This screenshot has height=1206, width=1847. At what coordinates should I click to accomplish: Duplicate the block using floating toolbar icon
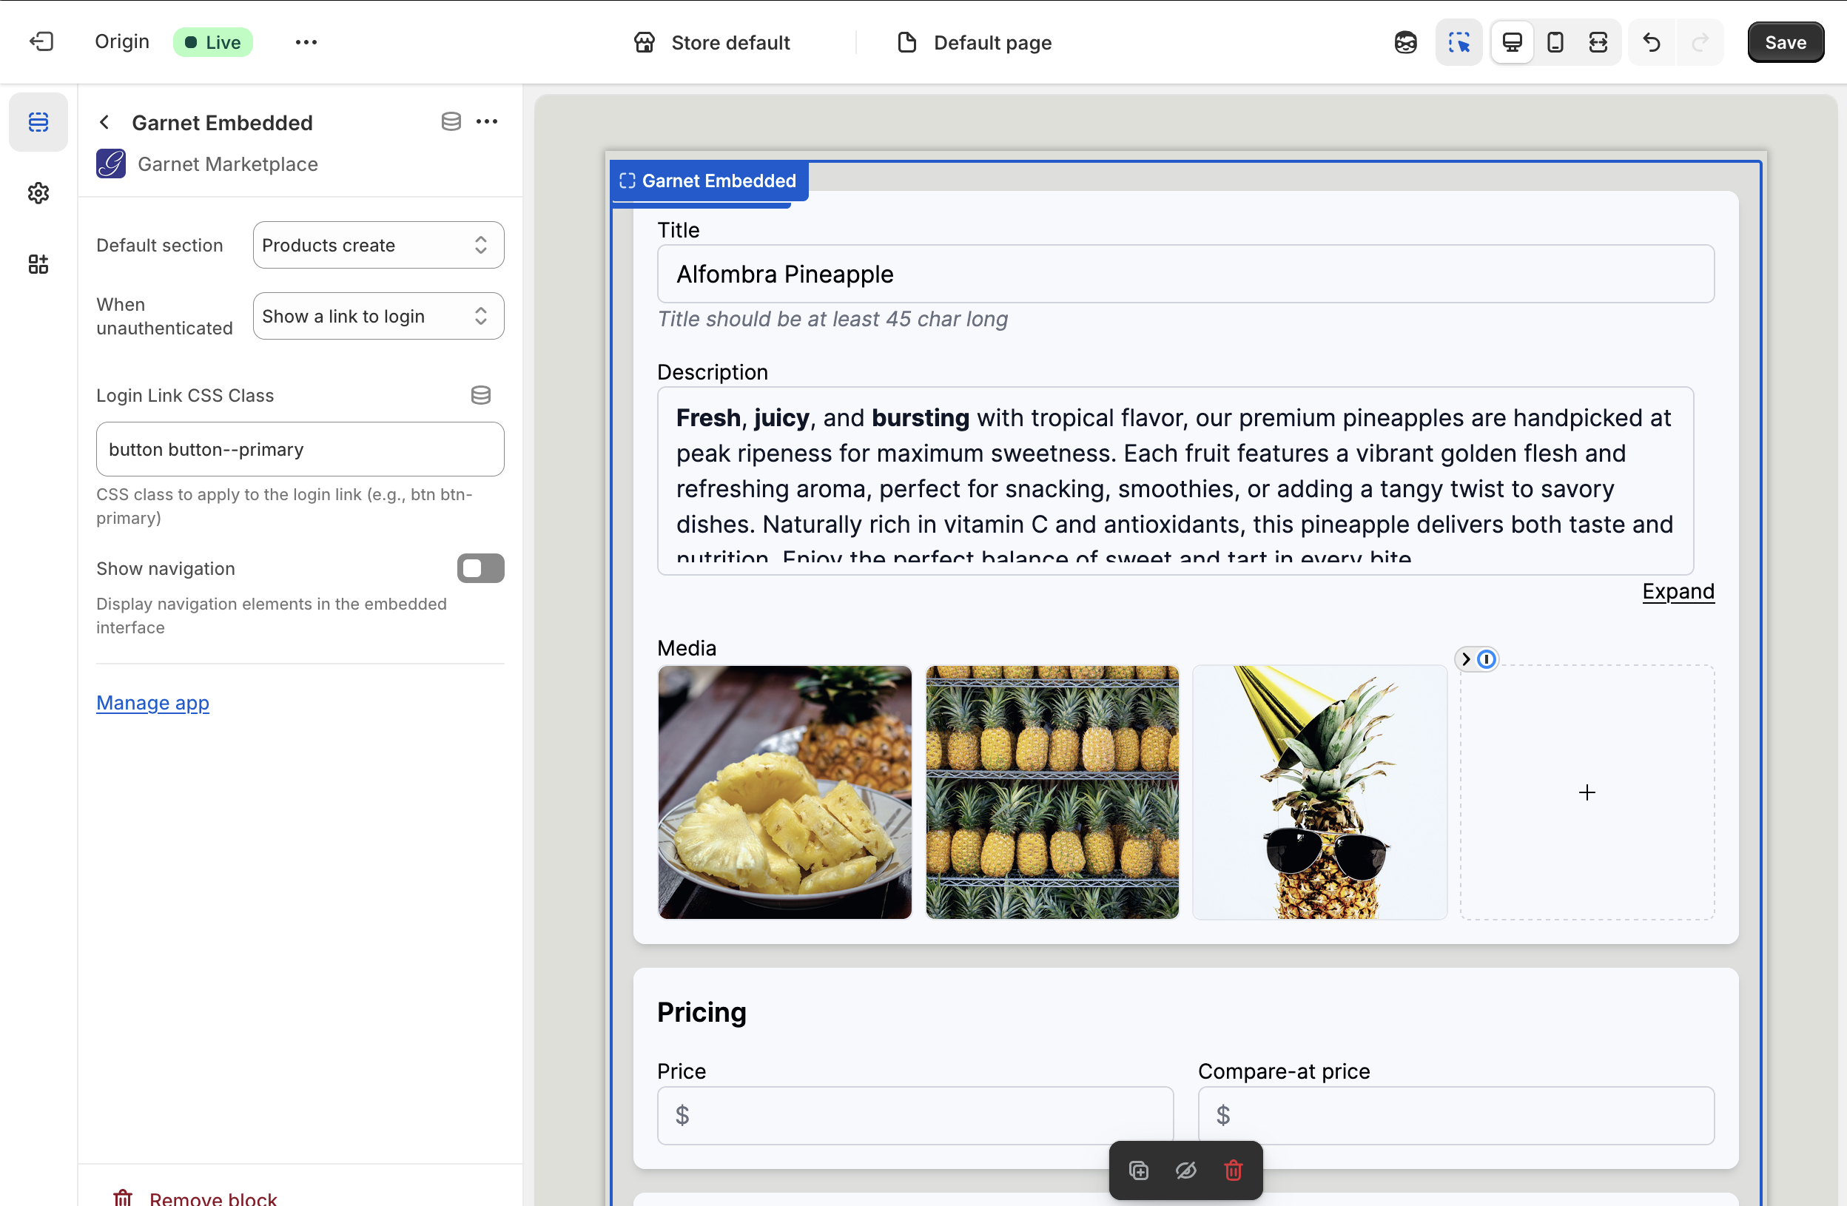(x=1137, y=1171)
